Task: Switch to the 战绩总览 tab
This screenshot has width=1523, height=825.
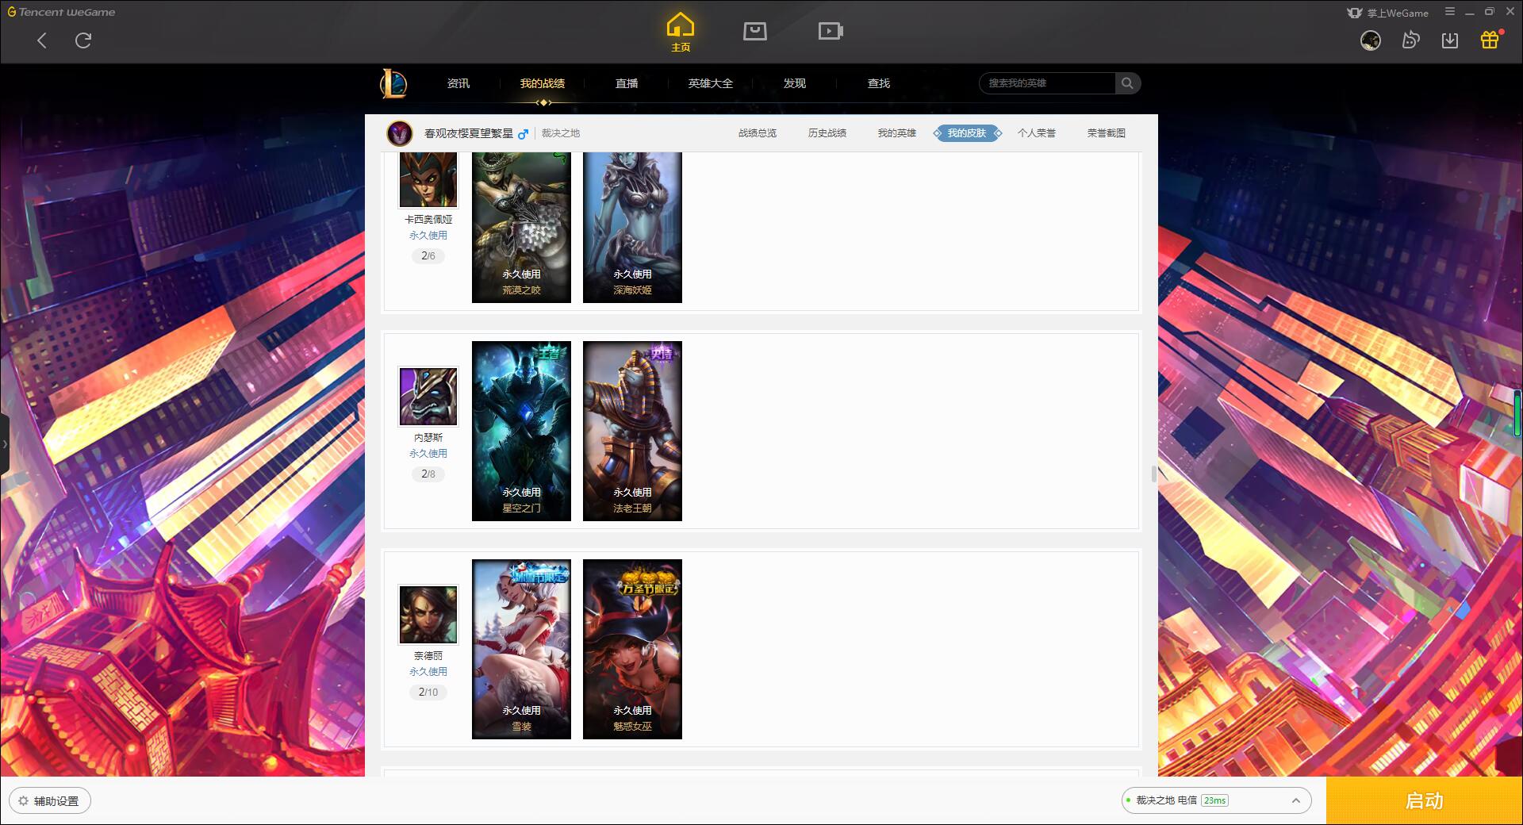Action: [758, 133]
